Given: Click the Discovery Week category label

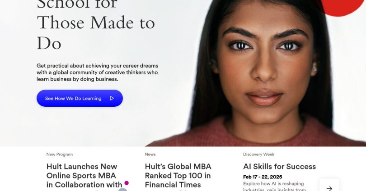Looking at the screenshot, I should [258, 154].
